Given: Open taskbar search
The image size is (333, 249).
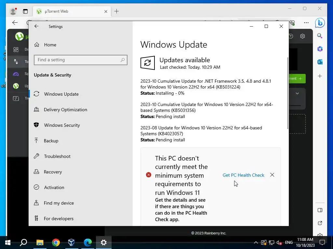Looking at the screenshot, I should (23, 243).
